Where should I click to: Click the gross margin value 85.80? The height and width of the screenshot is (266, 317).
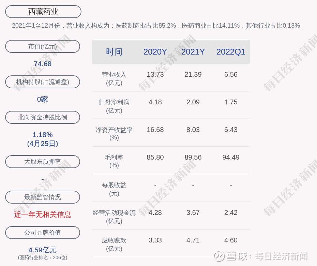click(155, 157)
